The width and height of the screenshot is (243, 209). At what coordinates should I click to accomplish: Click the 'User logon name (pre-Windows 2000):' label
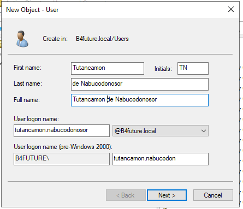(63, 147)
